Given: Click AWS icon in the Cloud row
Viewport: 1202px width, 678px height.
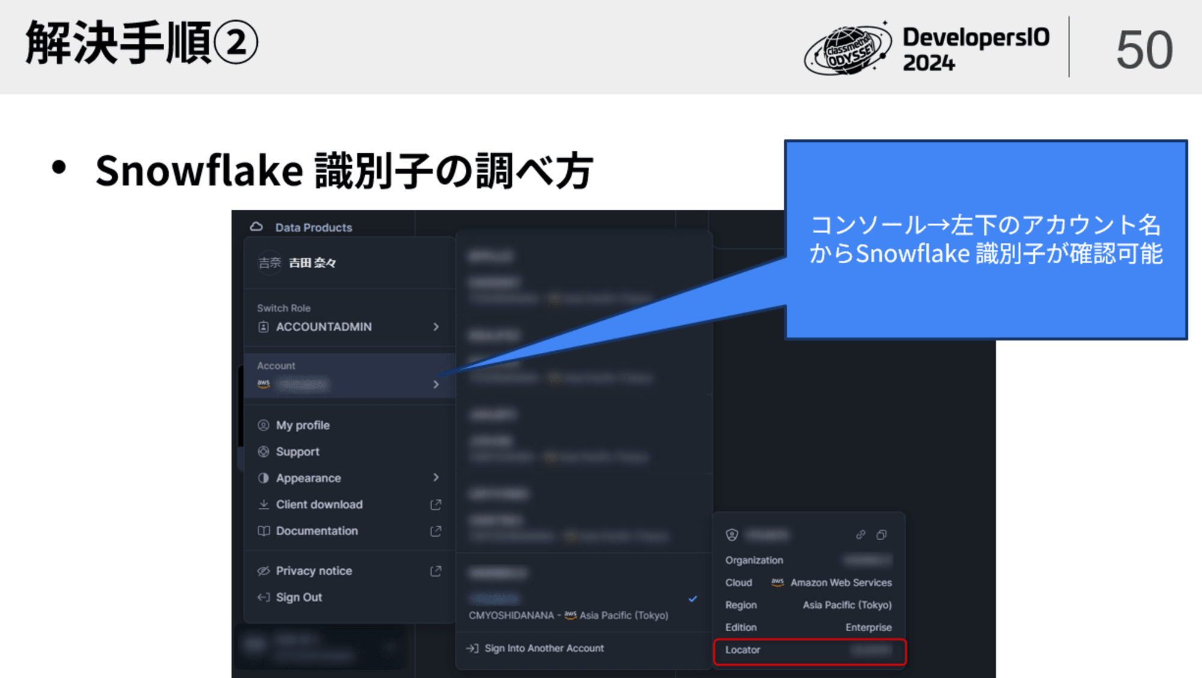Looking at the screenshot, I should pyautogui.click(x=778, y=582).
